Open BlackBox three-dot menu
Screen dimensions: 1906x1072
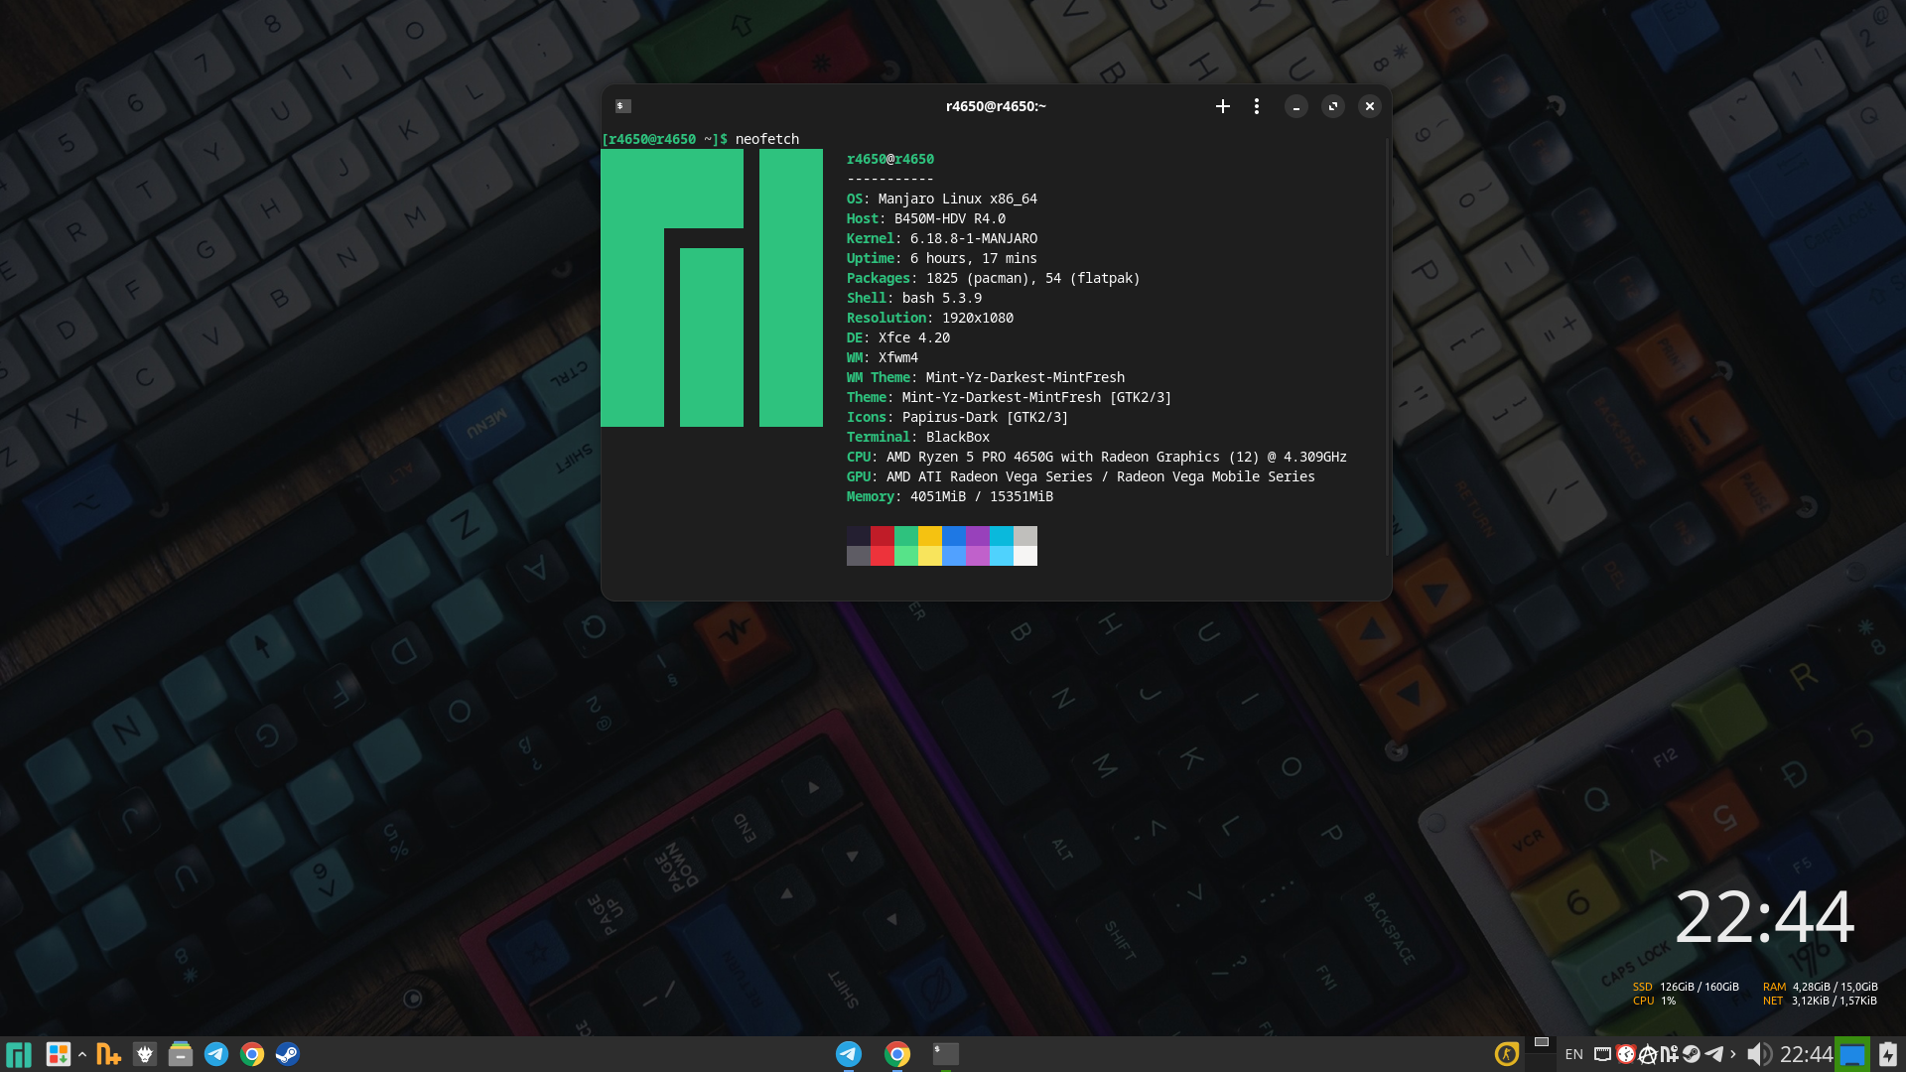click(x=1257, y=106)
